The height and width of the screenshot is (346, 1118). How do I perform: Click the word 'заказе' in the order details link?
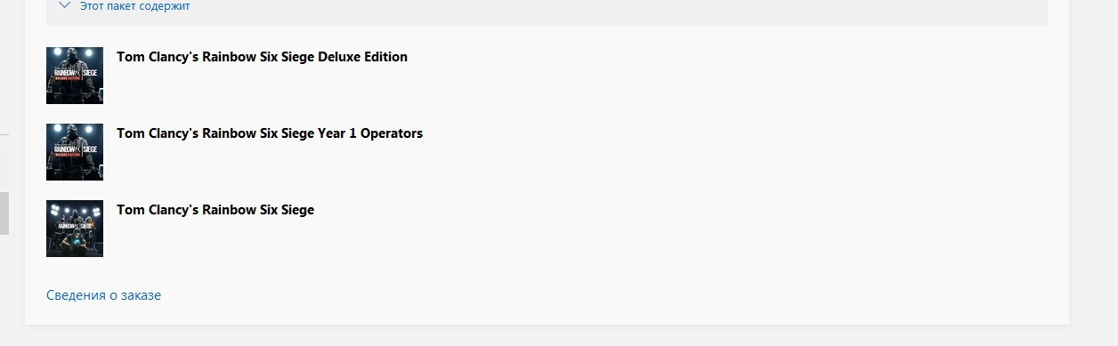tap(142, 295)
